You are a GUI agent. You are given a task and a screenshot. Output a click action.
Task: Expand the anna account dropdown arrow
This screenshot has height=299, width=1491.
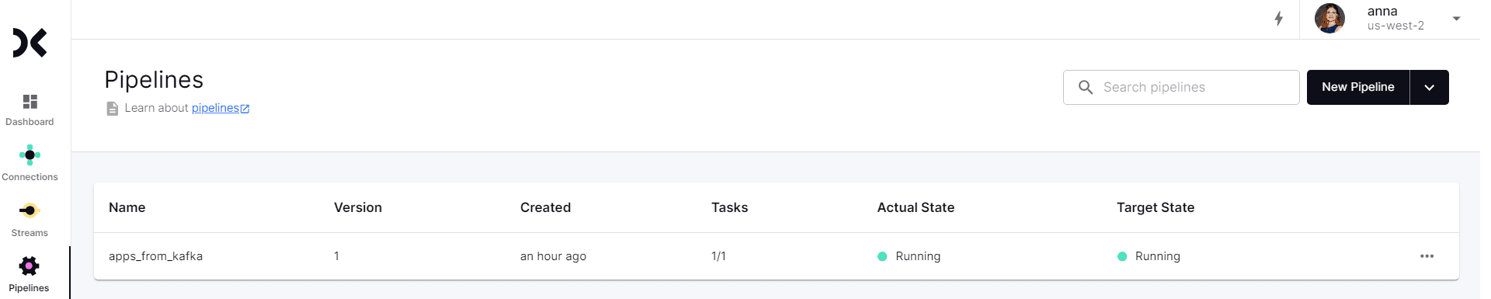[1456, 19]
